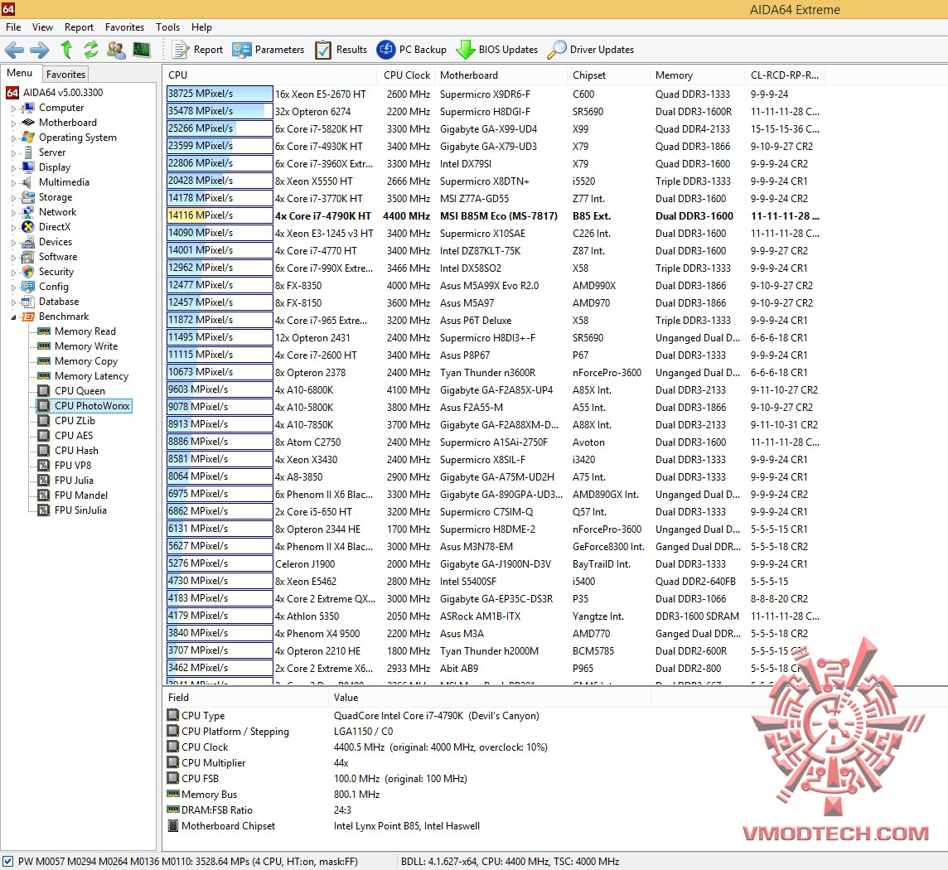Open the Tools menu
The width and height of the screenshot is (948, 870).
coord(167,27)
